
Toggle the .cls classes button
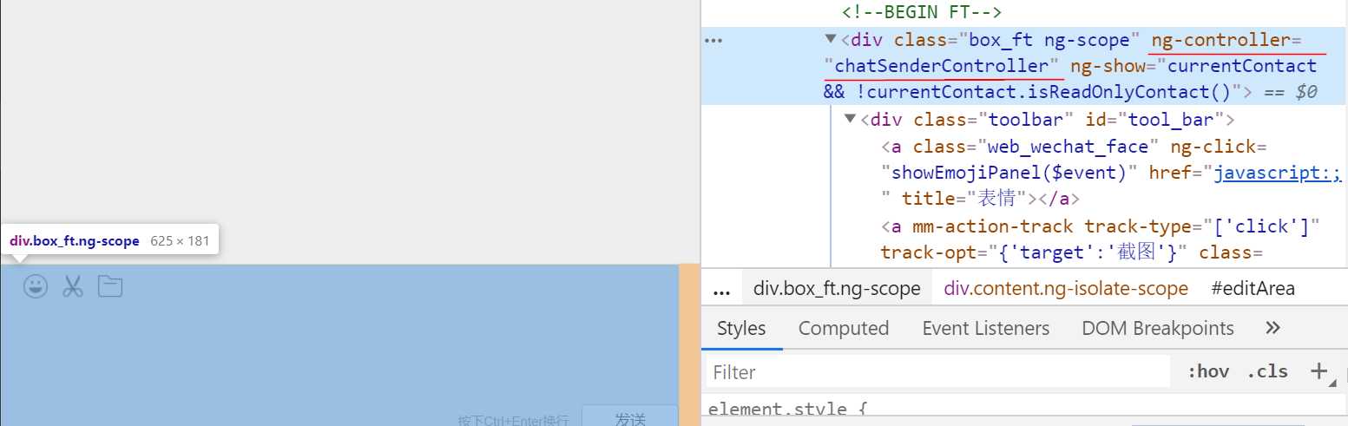pos(1267,371)
